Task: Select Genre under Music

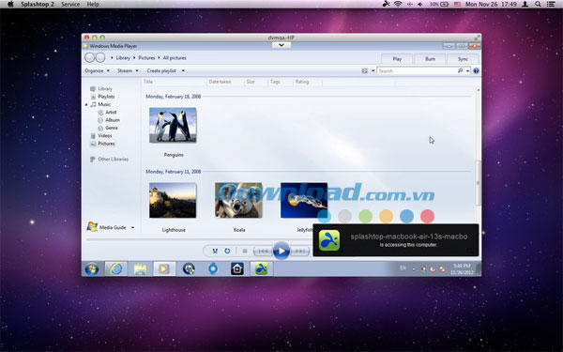Action: [x=108, y=128]
